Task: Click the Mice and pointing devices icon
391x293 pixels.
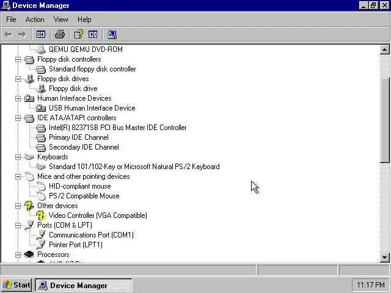Action: [29, 176]
